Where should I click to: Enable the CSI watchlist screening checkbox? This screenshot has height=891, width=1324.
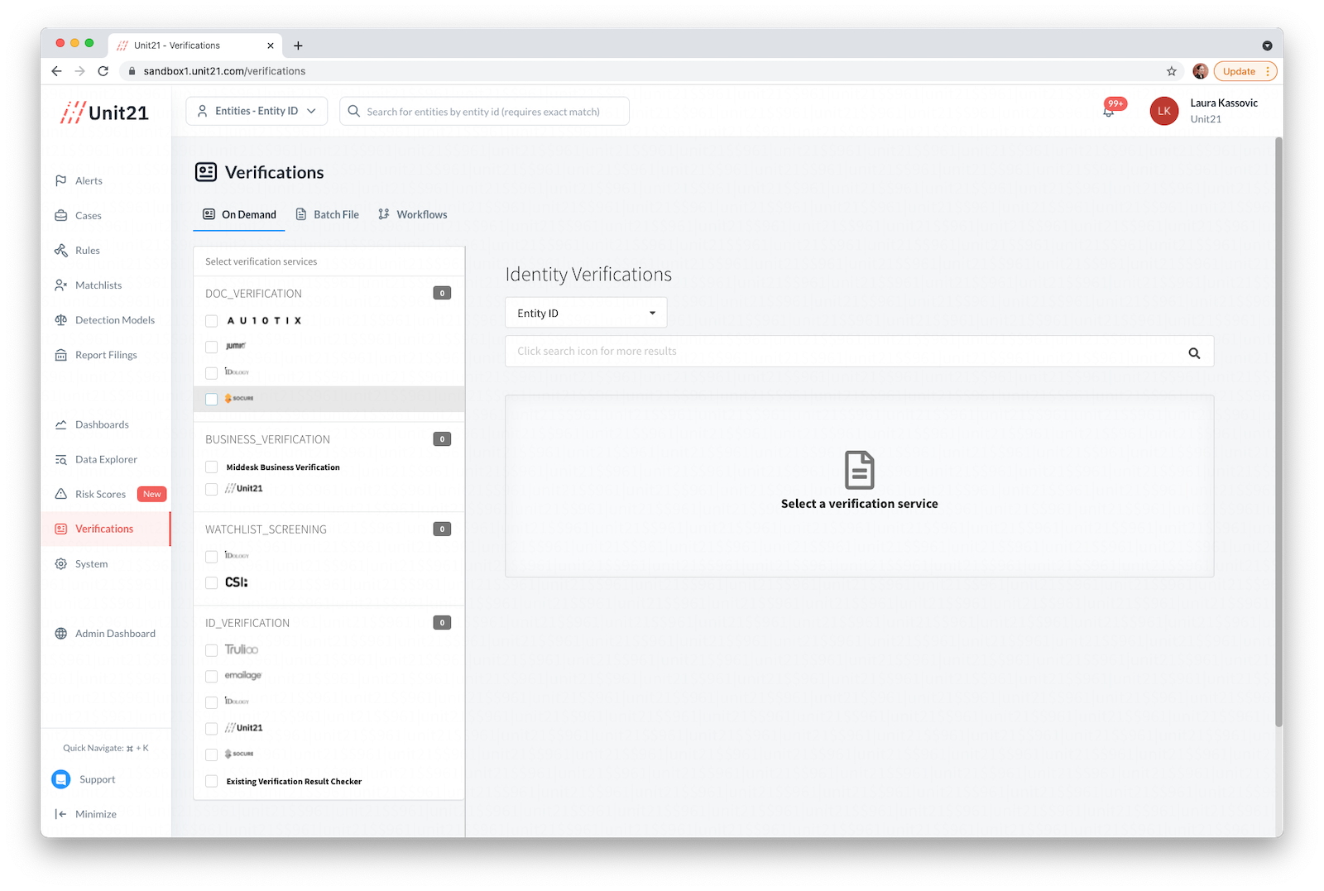point(212,582)
